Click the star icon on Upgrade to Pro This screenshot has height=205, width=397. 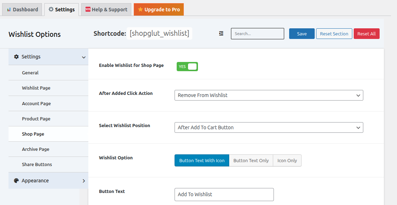[x=140, y=10]
